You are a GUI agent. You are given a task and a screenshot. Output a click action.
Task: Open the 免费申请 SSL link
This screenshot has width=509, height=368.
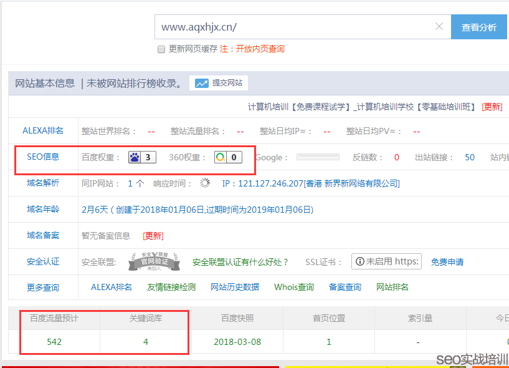point(447,261)
